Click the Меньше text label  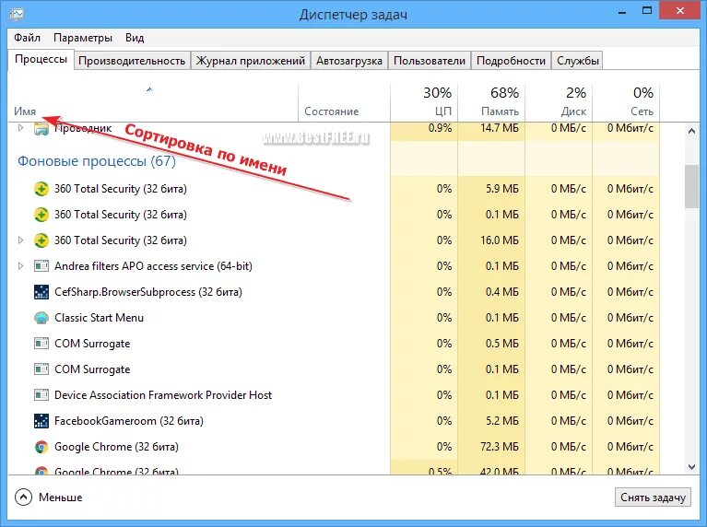[x=61, y=498]
